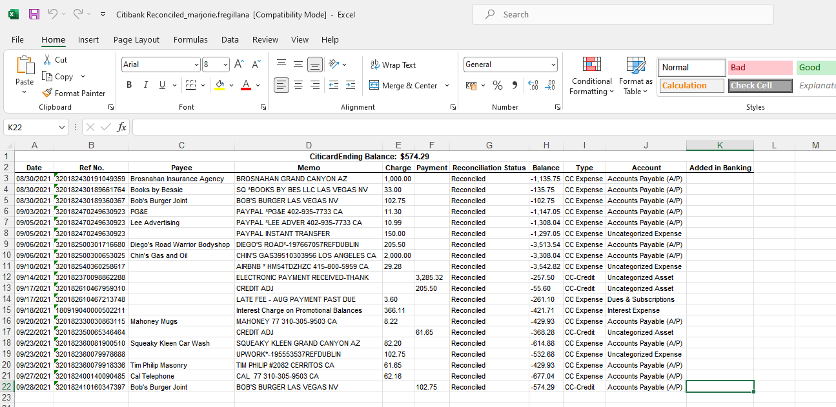Screen dimensions: 836x407
Task: Toggle Italic formatting
Action: click(146, 85)
